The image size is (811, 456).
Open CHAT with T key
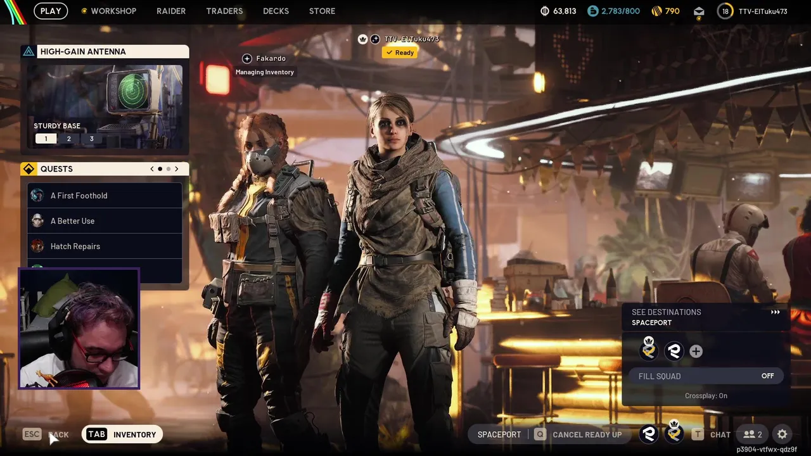pos(711,434)
